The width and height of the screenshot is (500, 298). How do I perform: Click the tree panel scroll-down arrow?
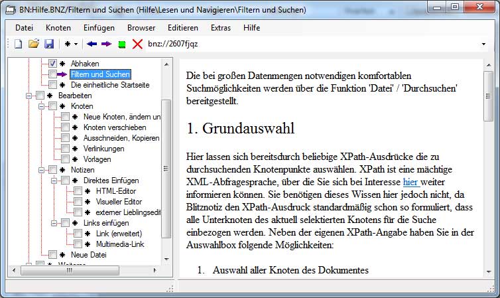[x=166, y=259]
